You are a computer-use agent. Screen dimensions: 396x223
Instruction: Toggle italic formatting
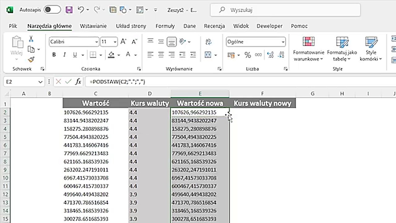pos(64,55)
